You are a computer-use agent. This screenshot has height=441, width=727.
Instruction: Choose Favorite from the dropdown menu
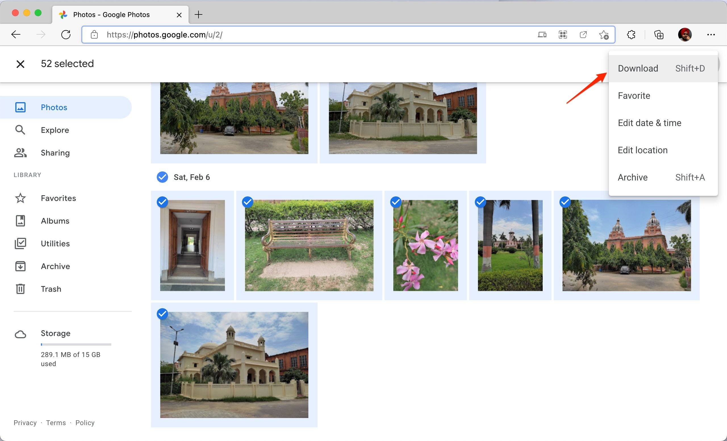pyautogui.click(x=634, y=96)
